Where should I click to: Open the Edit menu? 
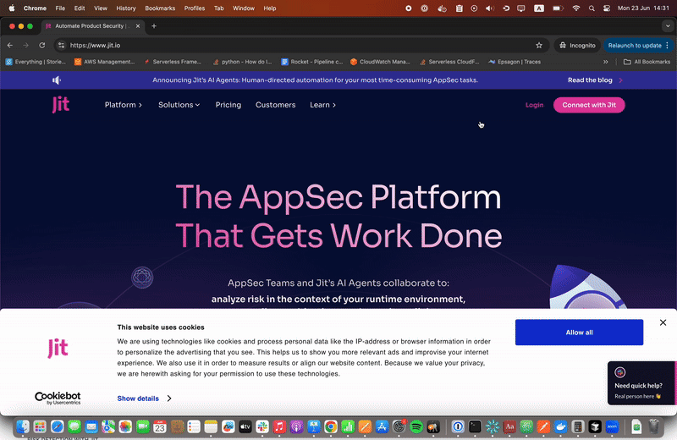(x=80, y=8)
